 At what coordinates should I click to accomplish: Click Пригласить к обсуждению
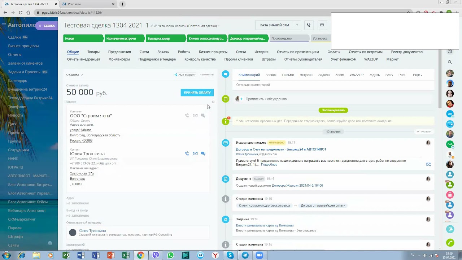[266, 99]
